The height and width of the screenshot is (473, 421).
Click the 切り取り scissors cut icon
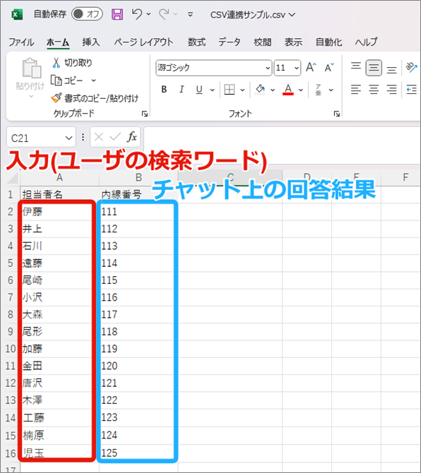coord(56,63)
